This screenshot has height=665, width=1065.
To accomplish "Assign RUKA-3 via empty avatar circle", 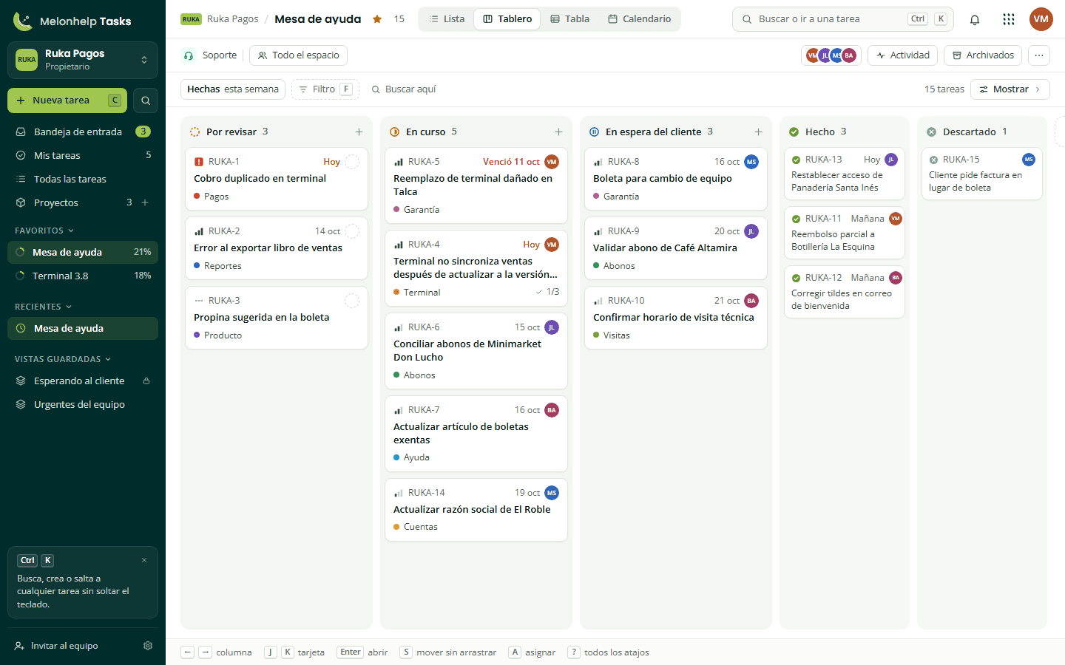I will click(352, 301).
